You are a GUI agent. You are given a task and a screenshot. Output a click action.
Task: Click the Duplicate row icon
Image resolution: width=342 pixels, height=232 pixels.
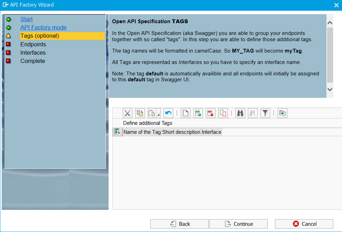[x=223, y=113]
